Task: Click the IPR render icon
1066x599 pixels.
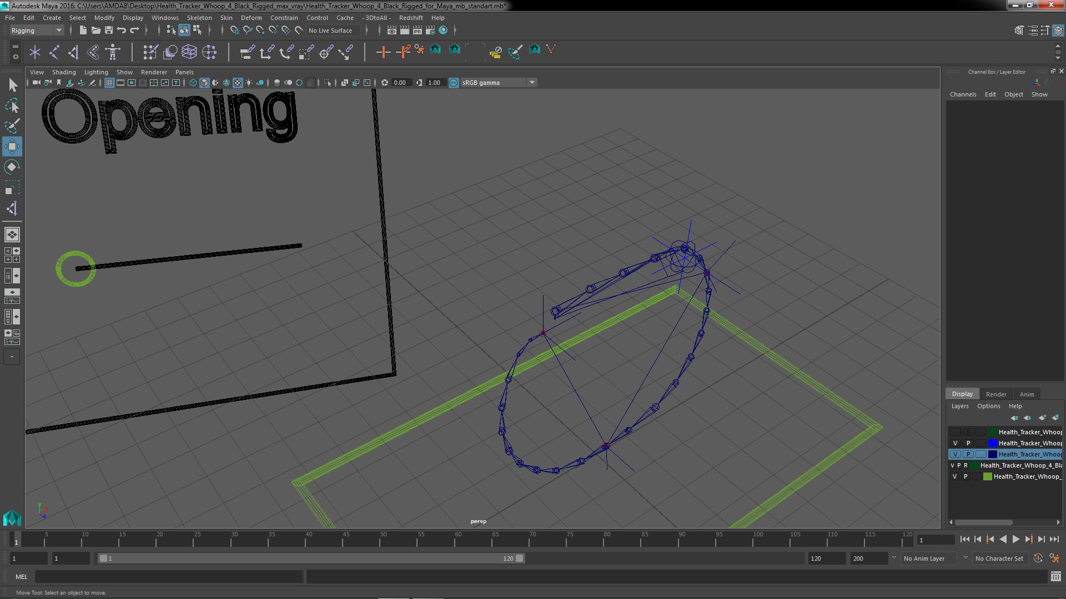Action: point(418,31)
